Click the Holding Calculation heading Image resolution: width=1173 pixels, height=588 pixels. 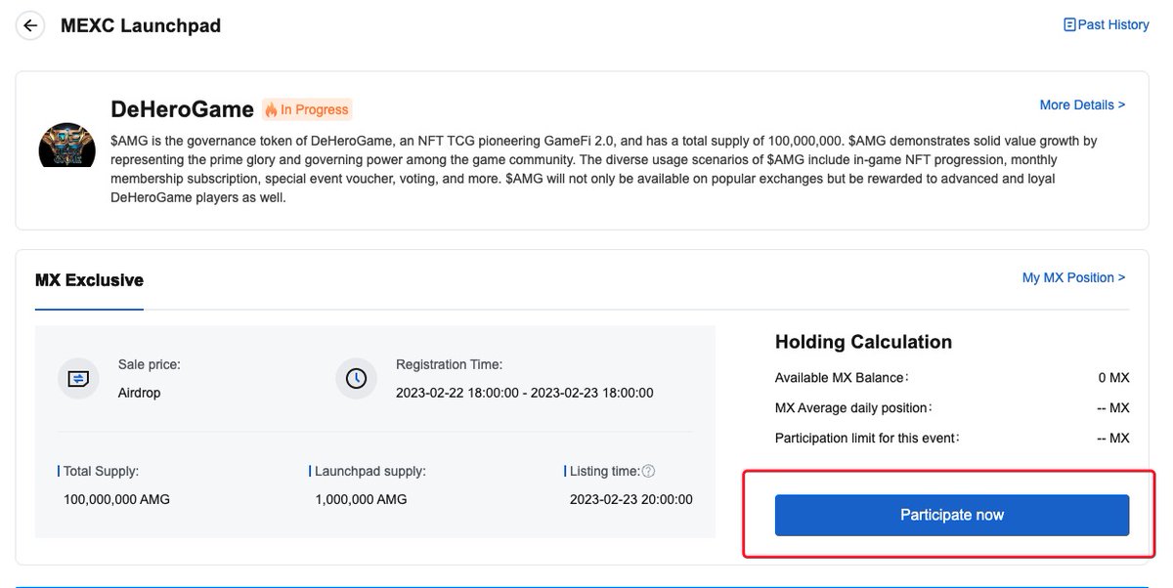point(863,342)
